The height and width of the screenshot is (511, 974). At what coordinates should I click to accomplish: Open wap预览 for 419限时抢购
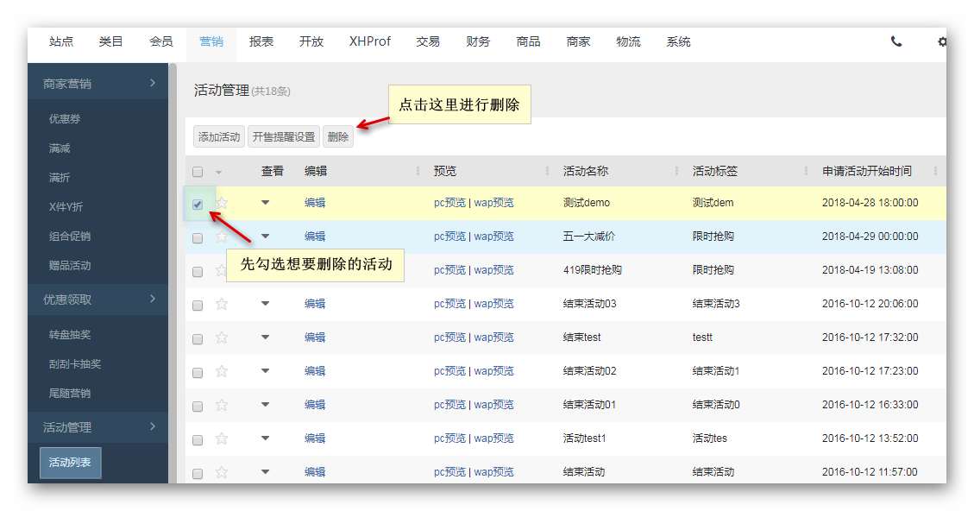[x=493, y=270]
